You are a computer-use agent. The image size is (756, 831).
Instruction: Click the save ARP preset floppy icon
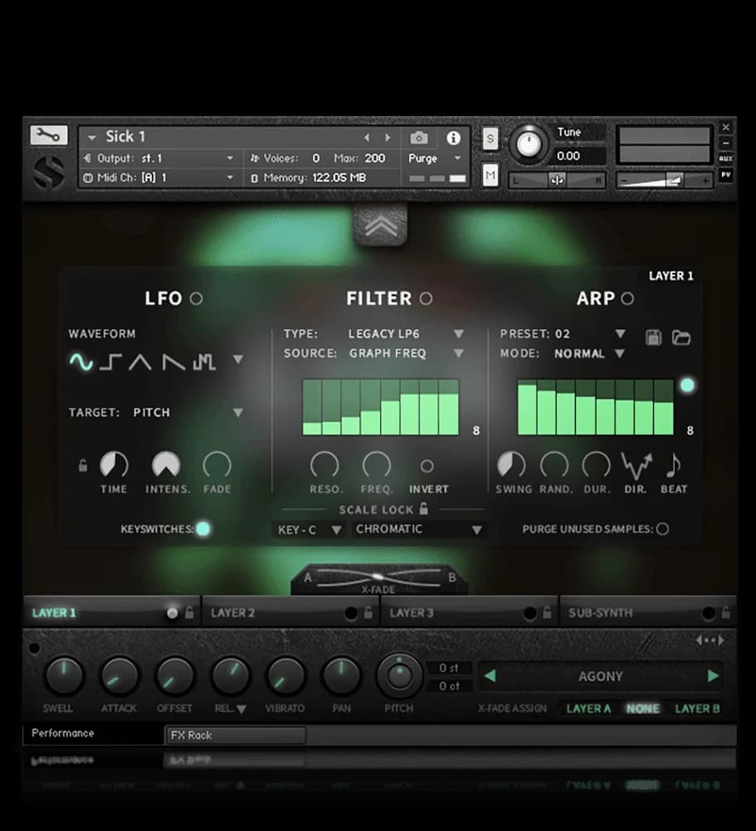coord(653,337)
